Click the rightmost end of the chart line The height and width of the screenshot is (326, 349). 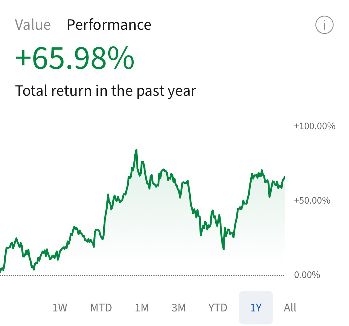coord(284,178)
